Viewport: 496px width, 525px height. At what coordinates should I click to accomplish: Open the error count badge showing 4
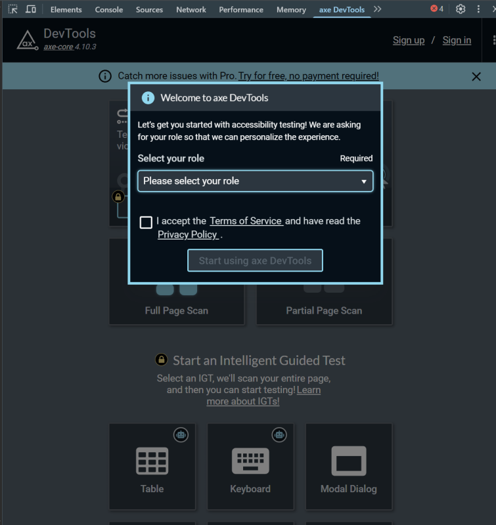click(437, 9)
